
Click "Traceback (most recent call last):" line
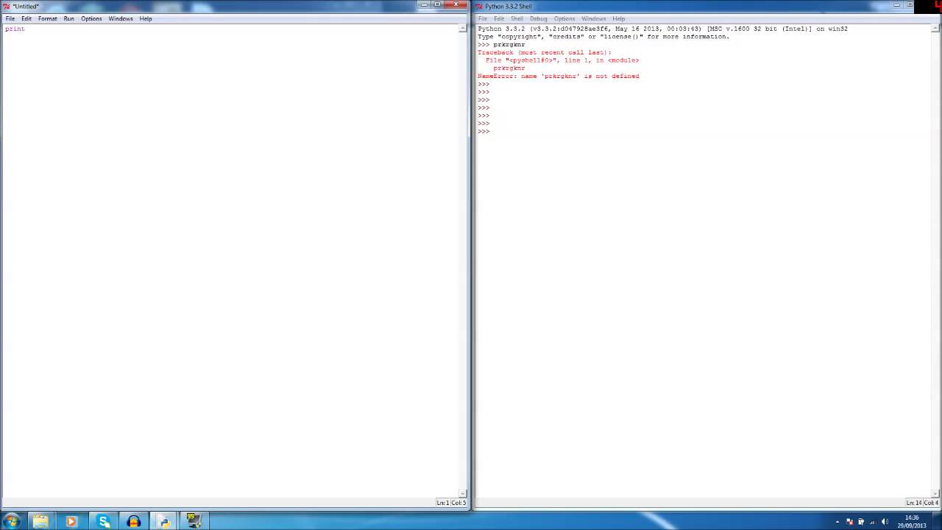tap(545, 52)
